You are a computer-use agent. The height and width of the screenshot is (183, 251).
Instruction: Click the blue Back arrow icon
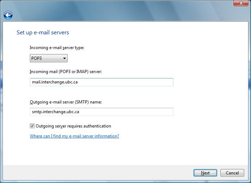click(x=8, y=15)
